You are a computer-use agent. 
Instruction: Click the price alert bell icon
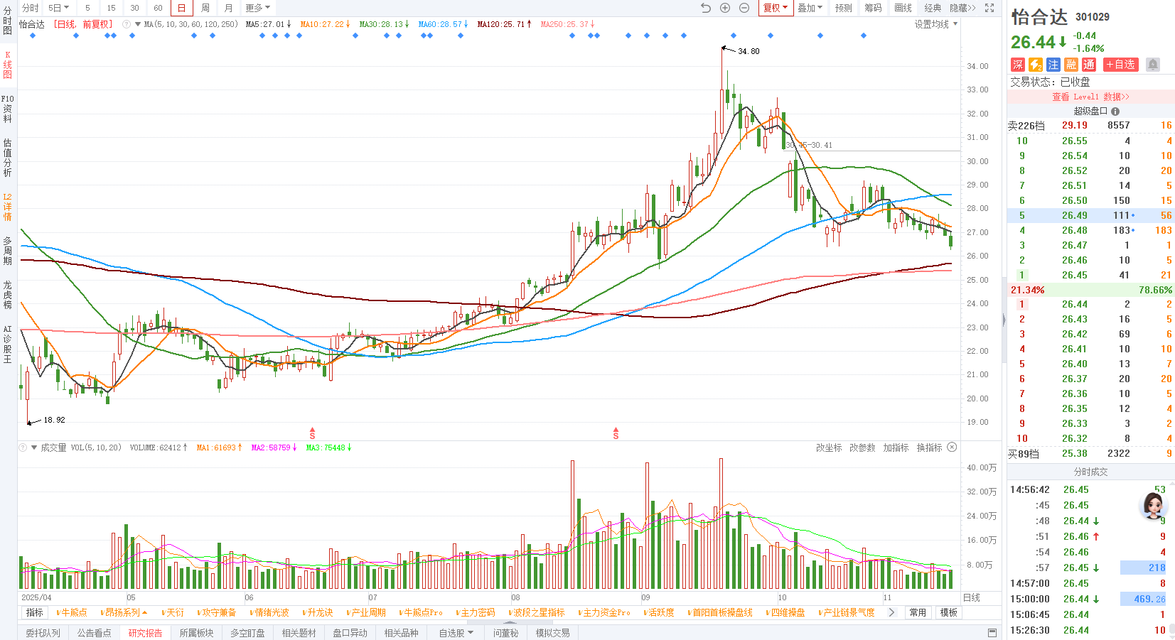coord(1153,65)
